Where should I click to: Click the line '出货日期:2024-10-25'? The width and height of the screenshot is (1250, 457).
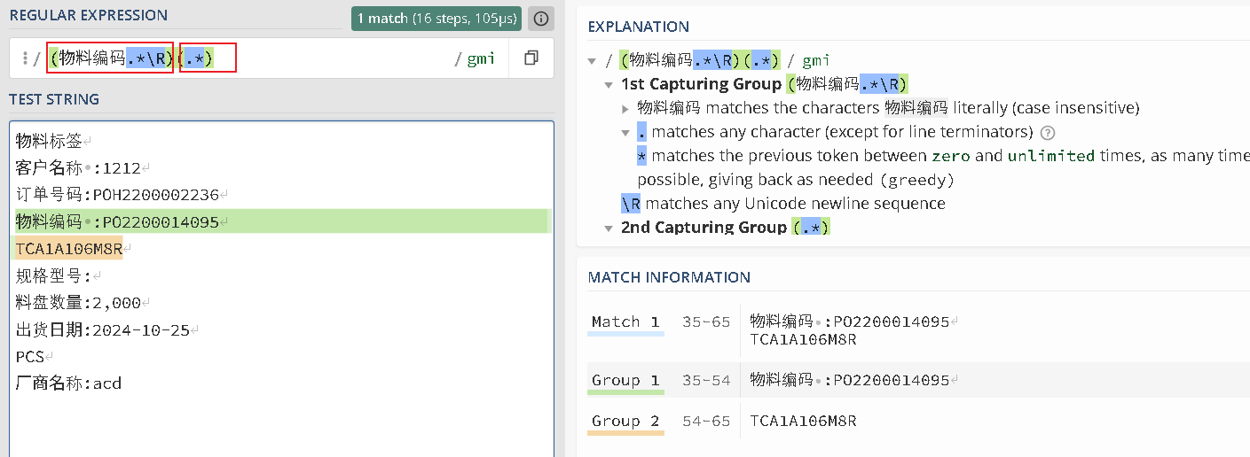point(106,330)
